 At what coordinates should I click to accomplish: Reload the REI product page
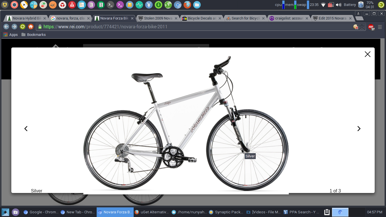[23, 27]
